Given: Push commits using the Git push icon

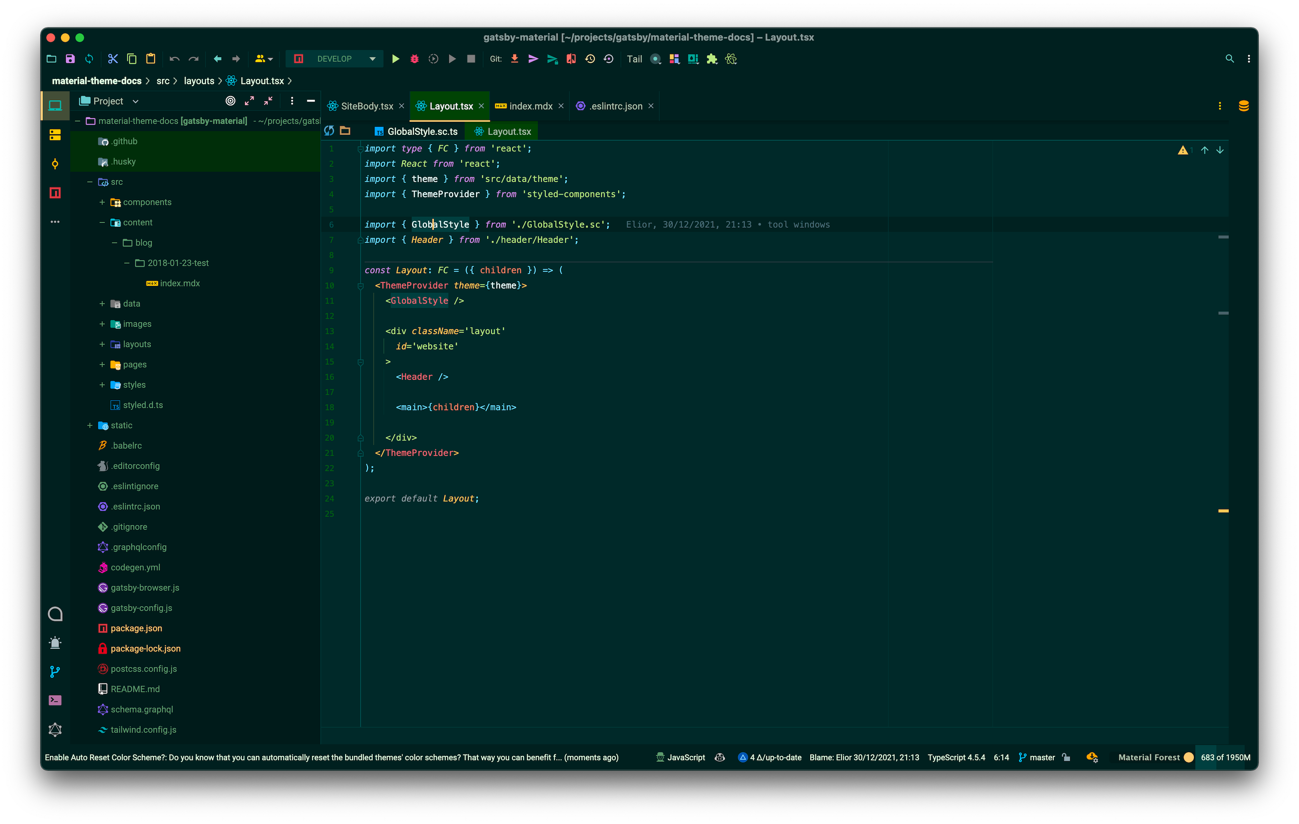Looking at the screenshot, I should tap(533, 59).
